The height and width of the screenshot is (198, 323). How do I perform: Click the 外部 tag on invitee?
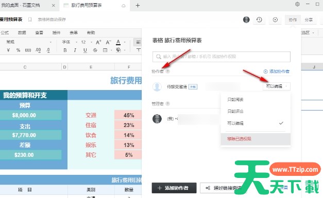click(193, 87)
